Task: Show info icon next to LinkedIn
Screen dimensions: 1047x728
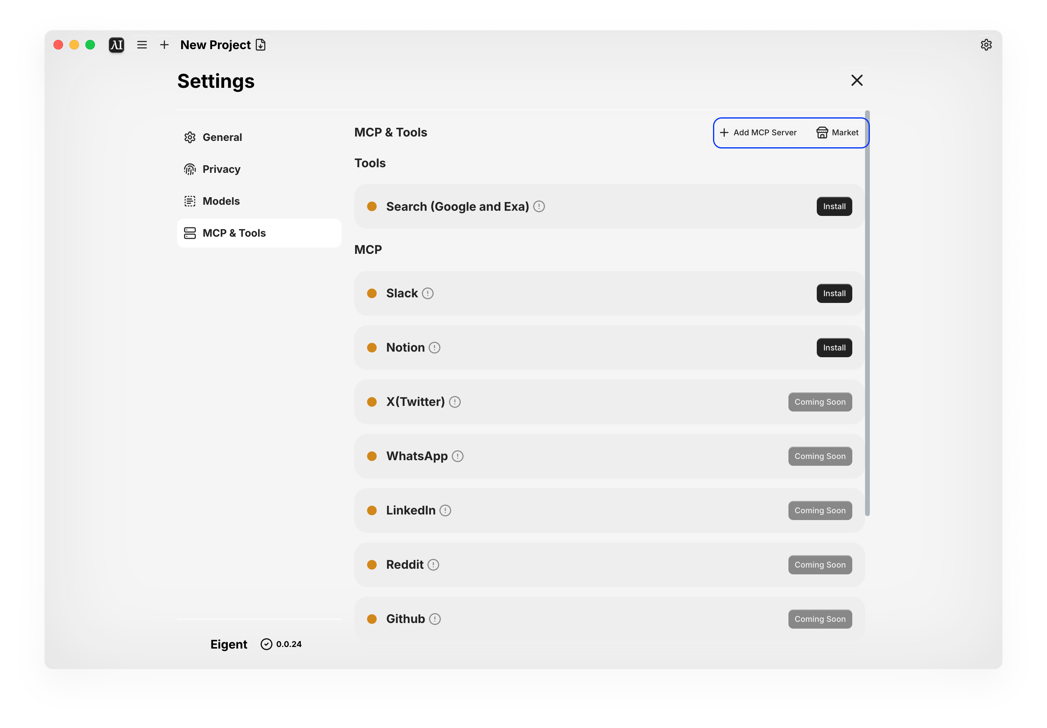Action: [x=445, y=510]
